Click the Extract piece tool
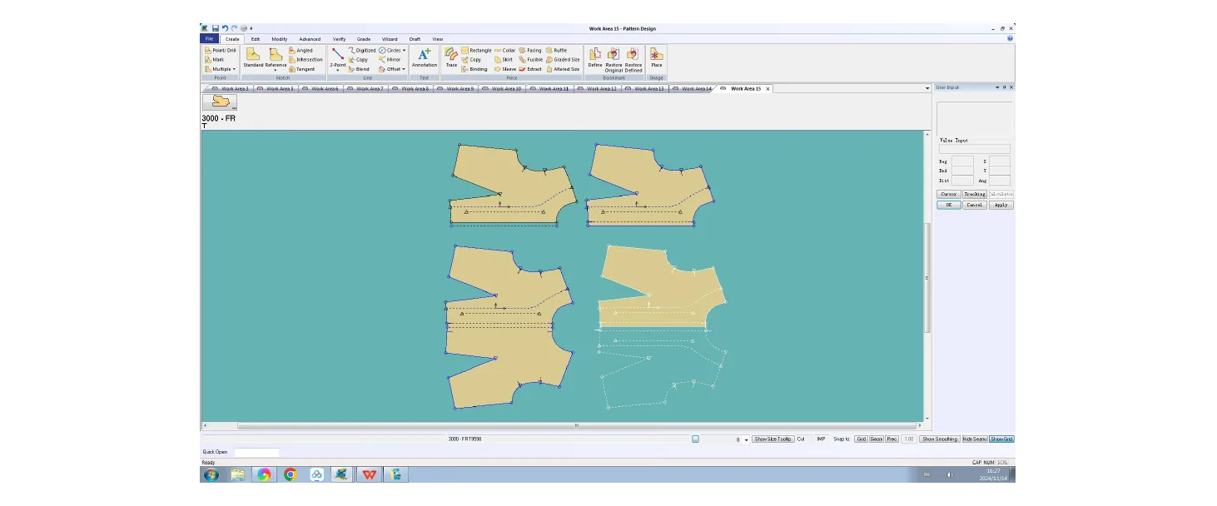 (x=530, y=69)
